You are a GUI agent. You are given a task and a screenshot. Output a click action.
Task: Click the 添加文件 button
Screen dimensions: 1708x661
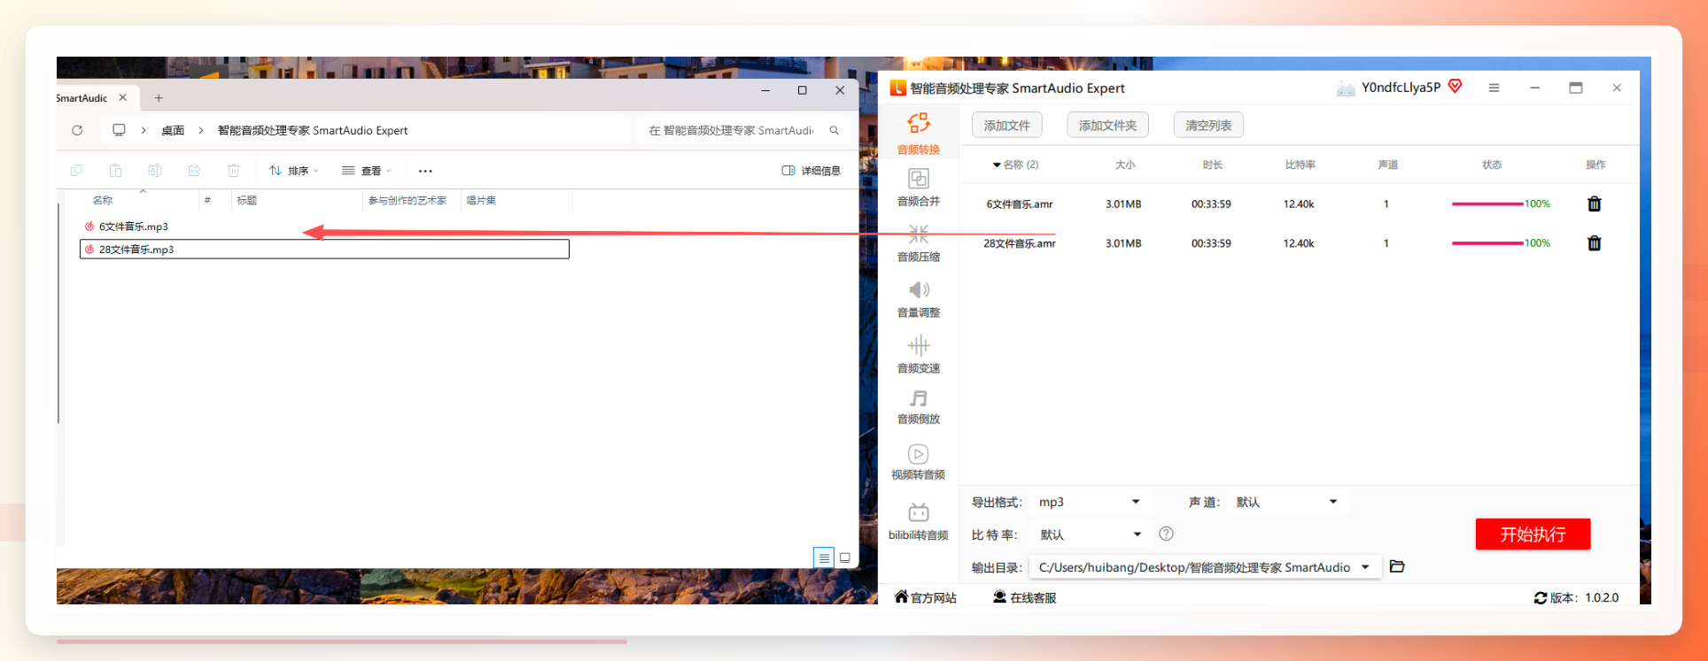pyautogui.click(x=1007, y=126)
